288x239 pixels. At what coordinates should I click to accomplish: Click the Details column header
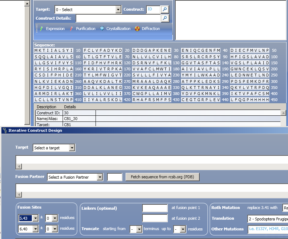(x=70, y=107)
